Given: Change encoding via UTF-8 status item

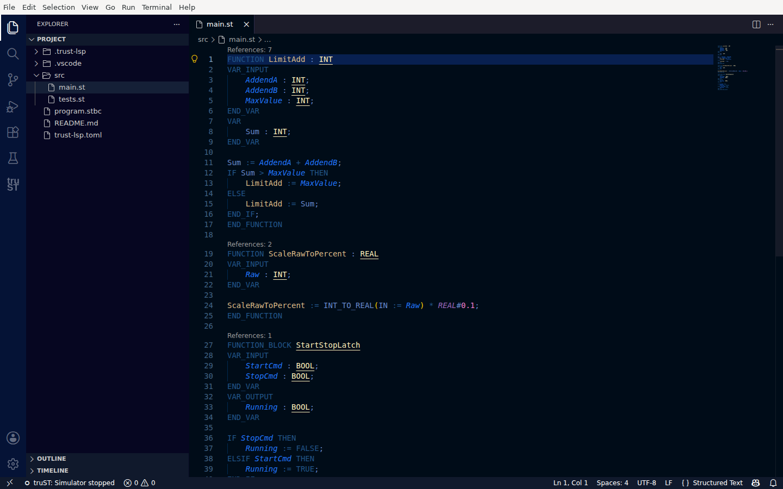Looking at the screenshot, I should pyautogui.click(x=647, y=482).
